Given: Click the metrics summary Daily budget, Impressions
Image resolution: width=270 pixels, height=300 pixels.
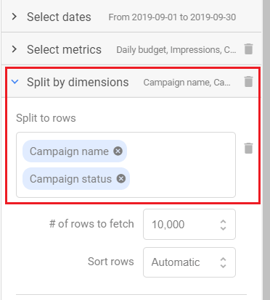Looking at the screenshot, I should coord(176,50).
